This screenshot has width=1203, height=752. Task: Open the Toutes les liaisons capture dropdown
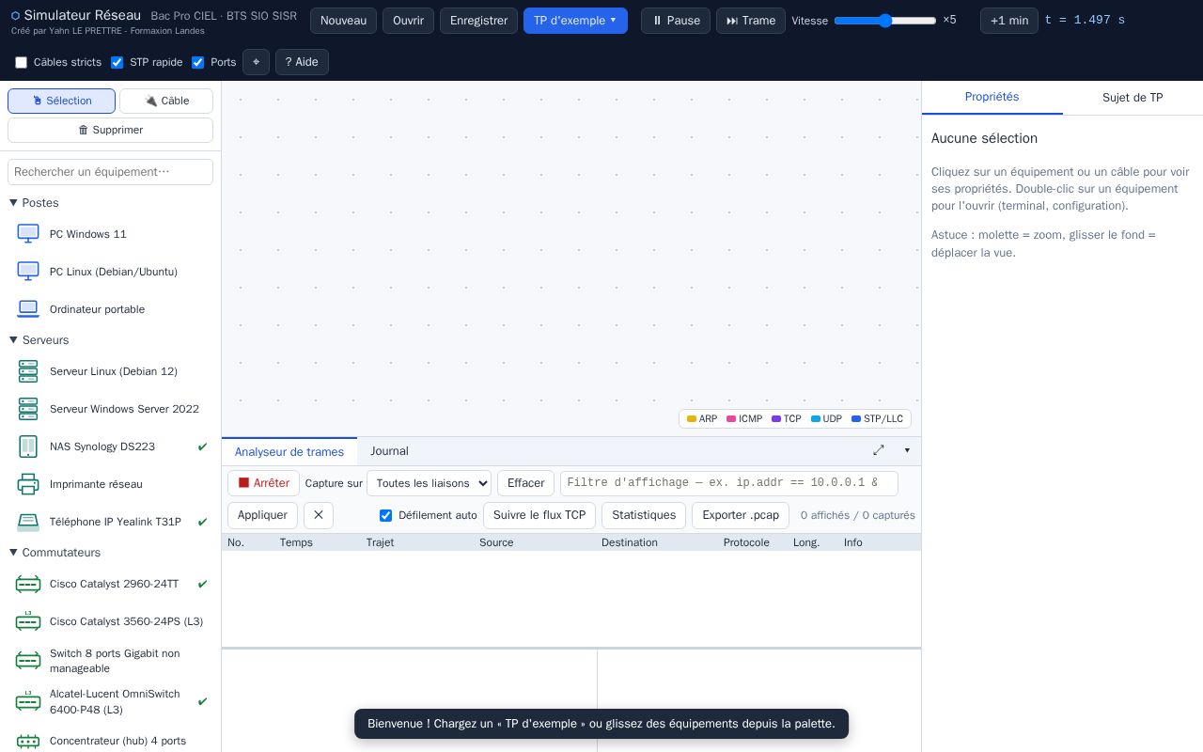click(429, 483)
